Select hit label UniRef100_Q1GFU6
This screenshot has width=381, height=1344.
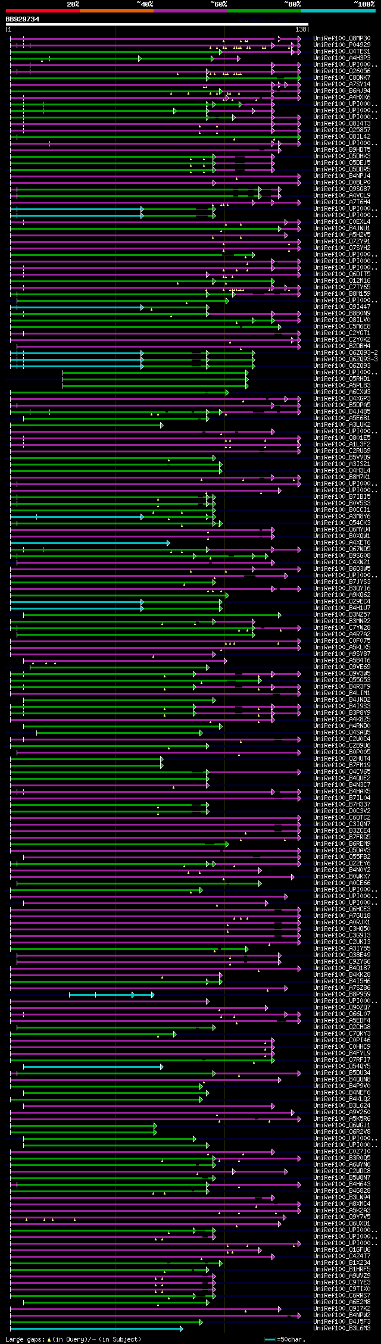pyautogui.click(x=342, y=1249)
